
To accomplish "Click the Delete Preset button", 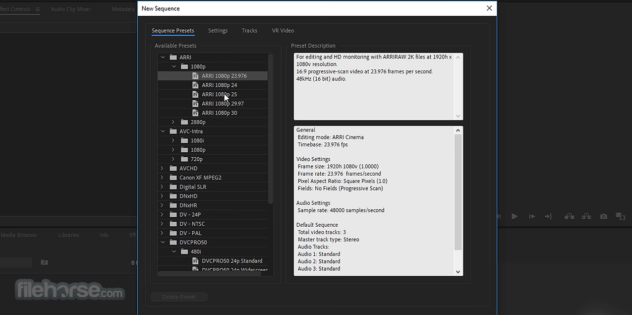I will (179, 297).
